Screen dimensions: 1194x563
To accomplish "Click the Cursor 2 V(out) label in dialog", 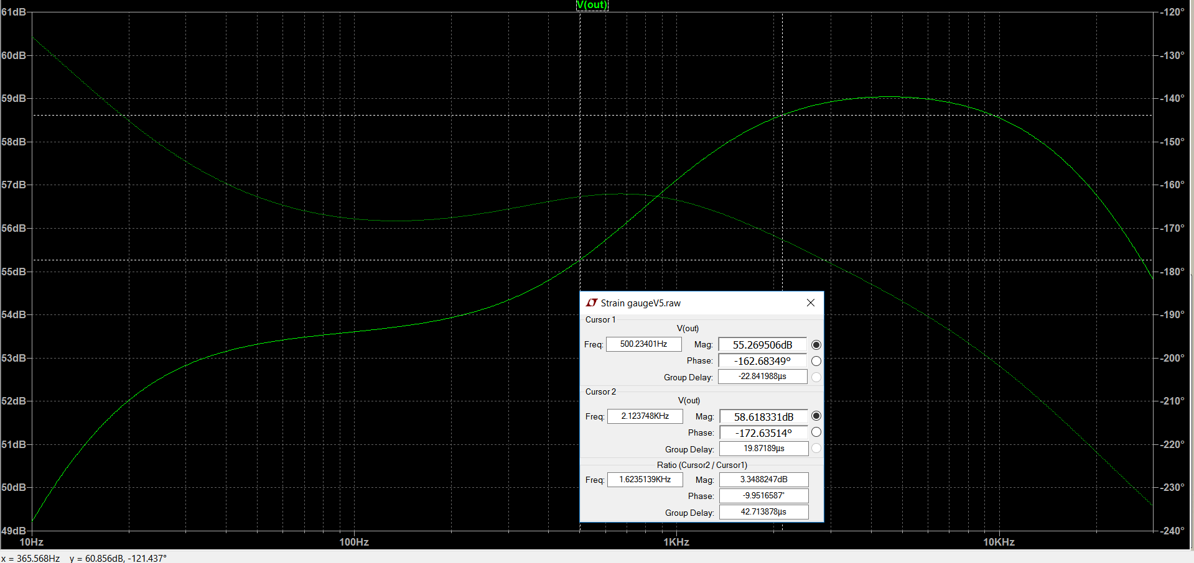I will [689, 401].
